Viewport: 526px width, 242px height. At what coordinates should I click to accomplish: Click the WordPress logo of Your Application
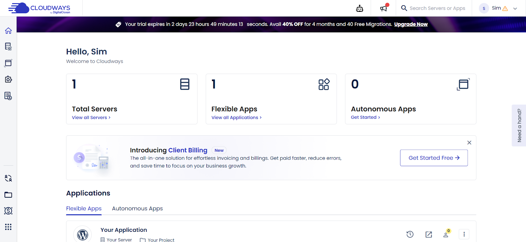pos(83,234)
